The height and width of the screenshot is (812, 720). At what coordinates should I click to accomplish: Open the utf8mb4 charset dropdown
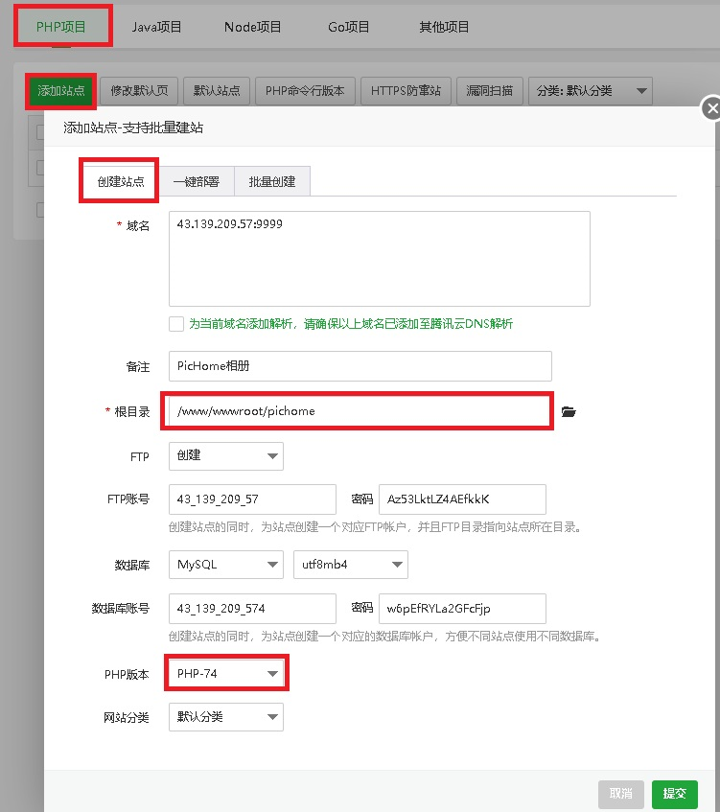[x=351, y=565]
